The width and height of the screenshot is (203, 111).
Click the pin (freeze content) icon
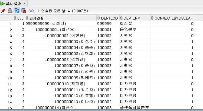tap(3, 11)
